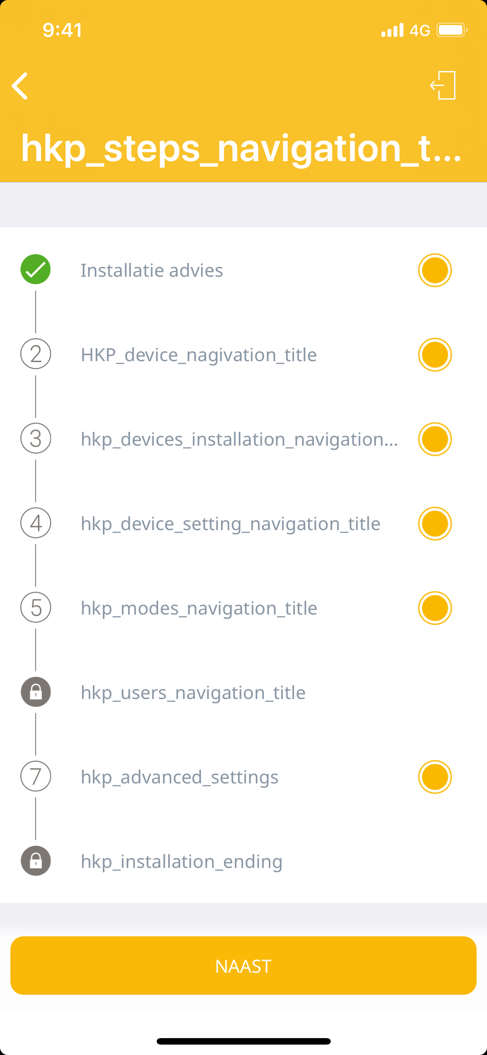Tap the step 2 circle icon
This screenshot has height=1055, width=487.
point(36,354)
